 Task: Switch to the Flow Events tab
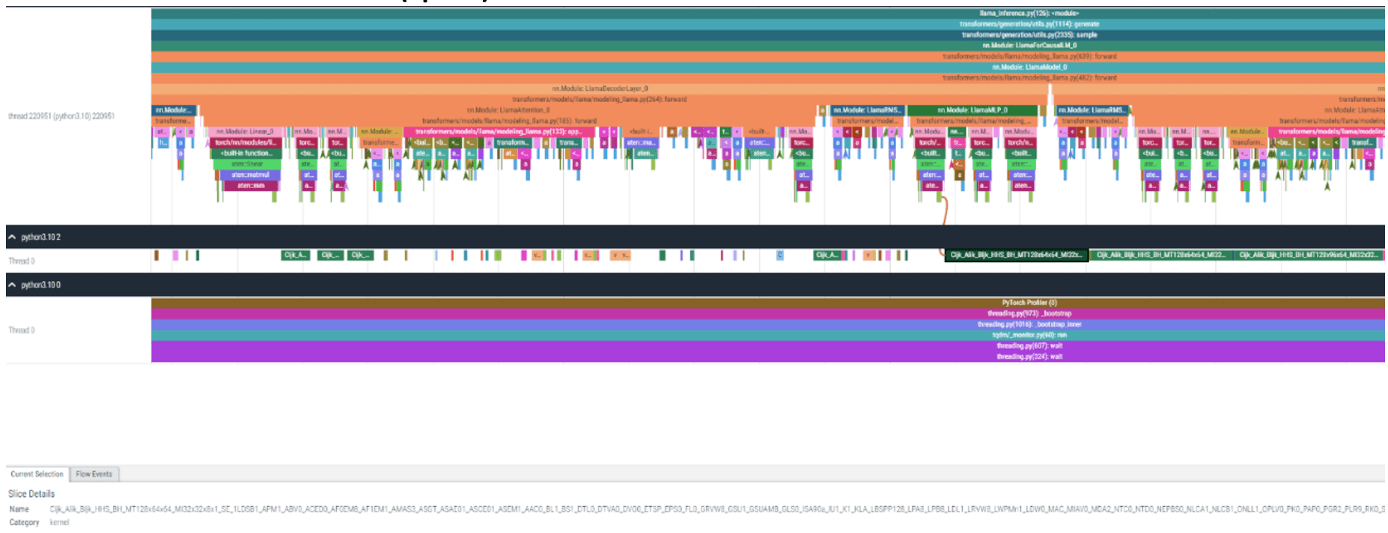[x=94, y=475]
